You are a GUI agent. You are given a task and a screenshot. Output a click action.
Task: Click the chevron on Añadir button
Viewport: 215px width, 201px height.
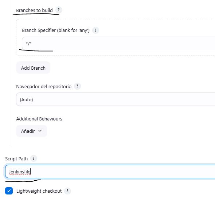click(40, 131)
